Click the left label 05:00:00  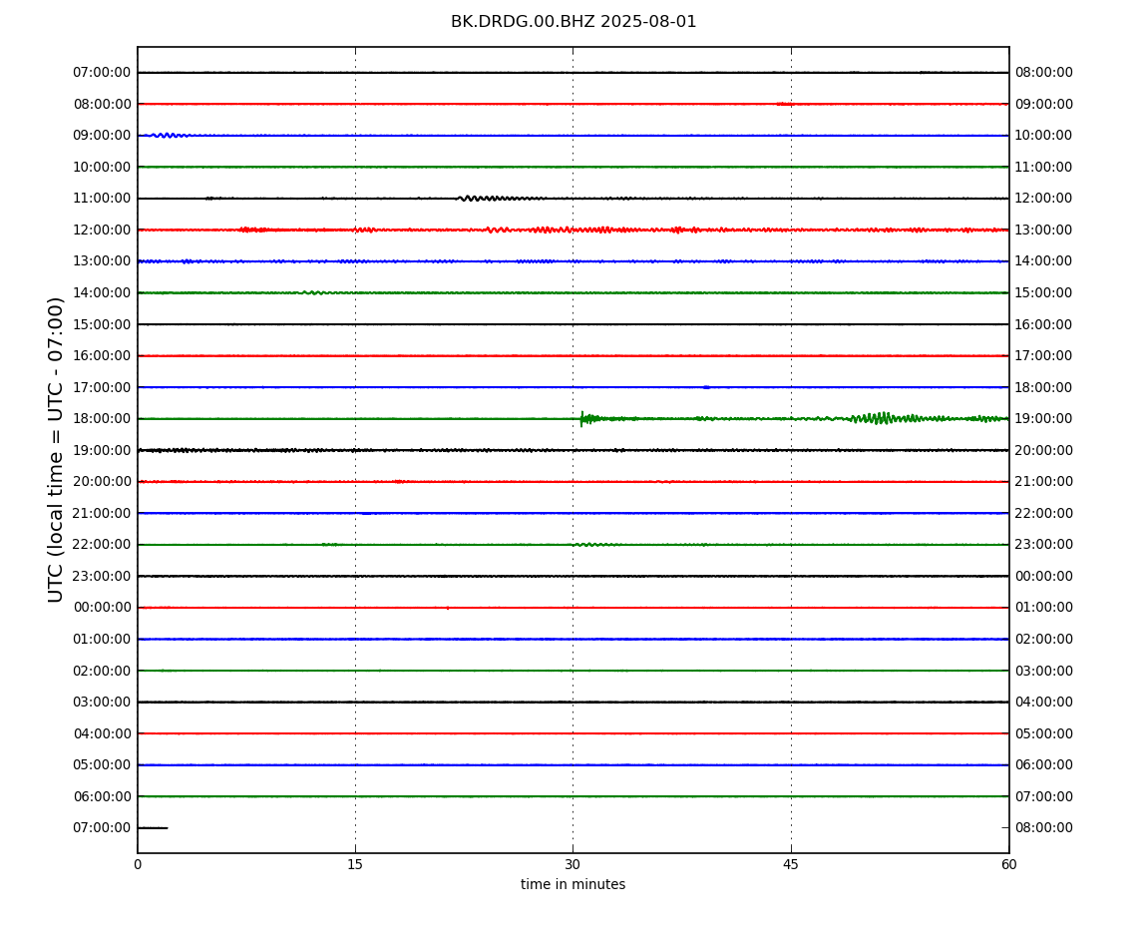coord(102,765)
